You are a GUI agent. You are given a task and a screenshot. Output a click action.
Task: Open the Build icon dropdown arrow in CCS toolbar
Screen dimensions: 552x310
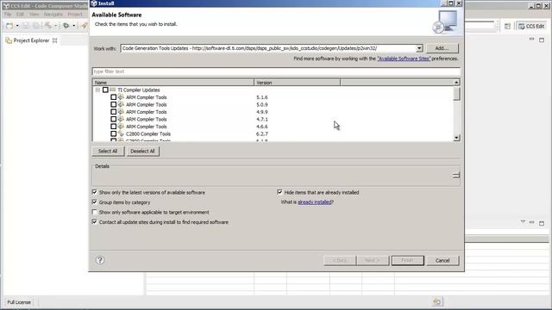[x=55, y=26]
